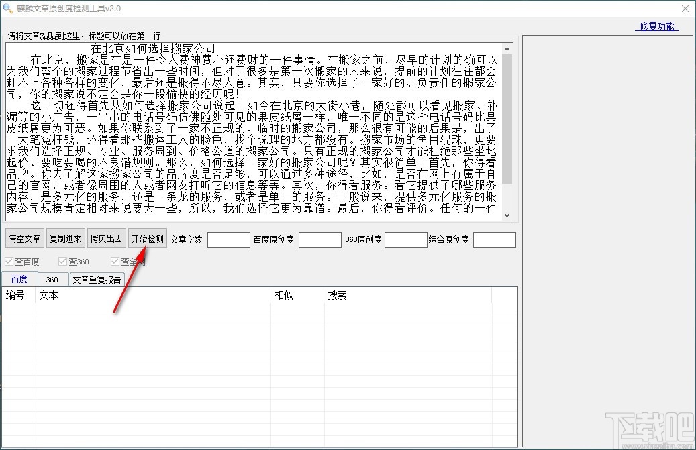Click inside the article paragraph starting 这一切还得首先
Image resolution: width=696 pixels, height=450 pixels.
click(251, 157)
